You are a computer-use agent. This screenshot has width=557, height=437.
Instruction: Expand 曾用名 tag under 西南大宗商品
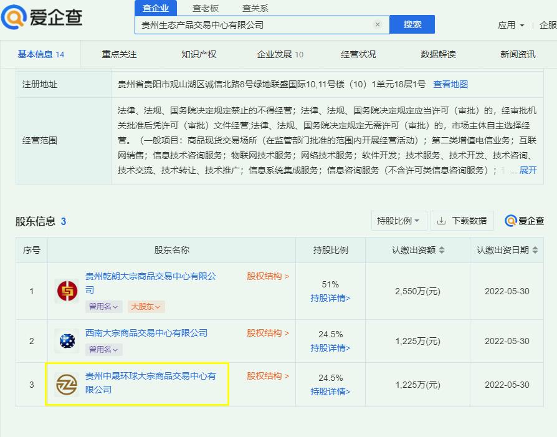coord(103,350)
